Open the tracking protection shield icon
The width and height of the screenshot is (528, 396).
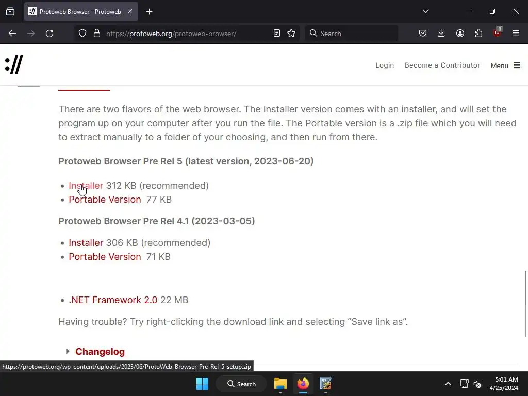[82, 34]
